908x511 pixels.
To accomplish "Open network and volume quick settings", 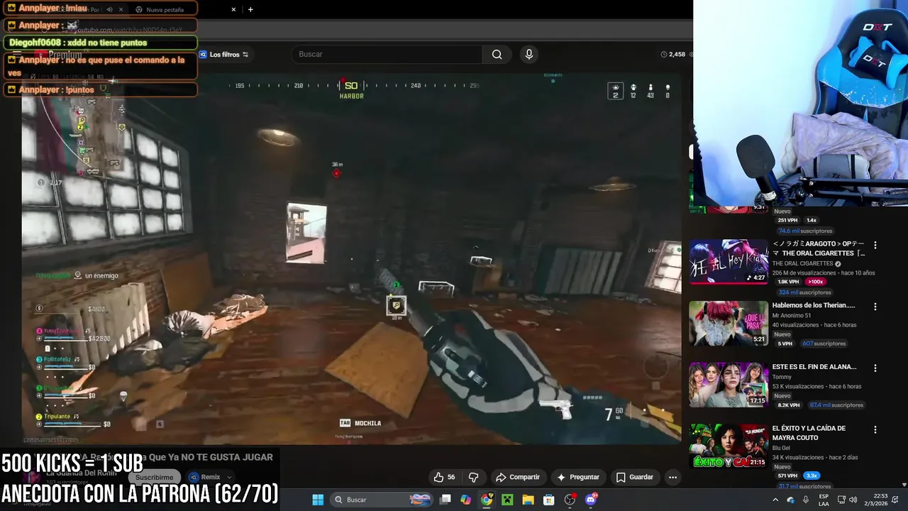I will [847, 500].
